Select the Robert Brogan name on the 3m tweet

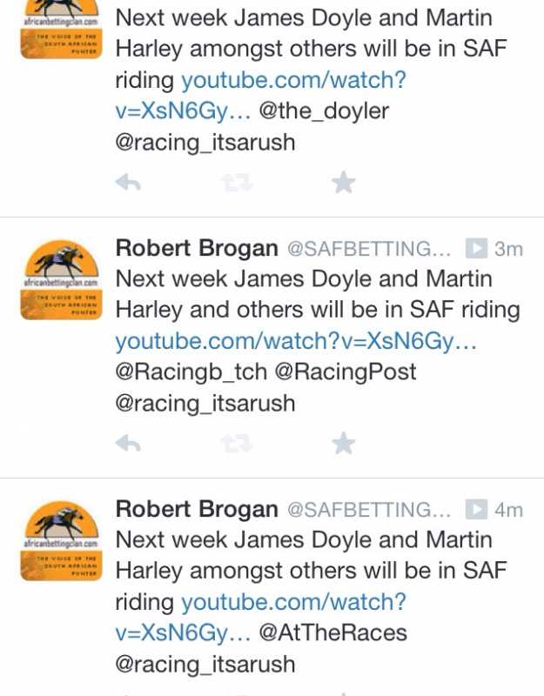click(x=197, y=249)
